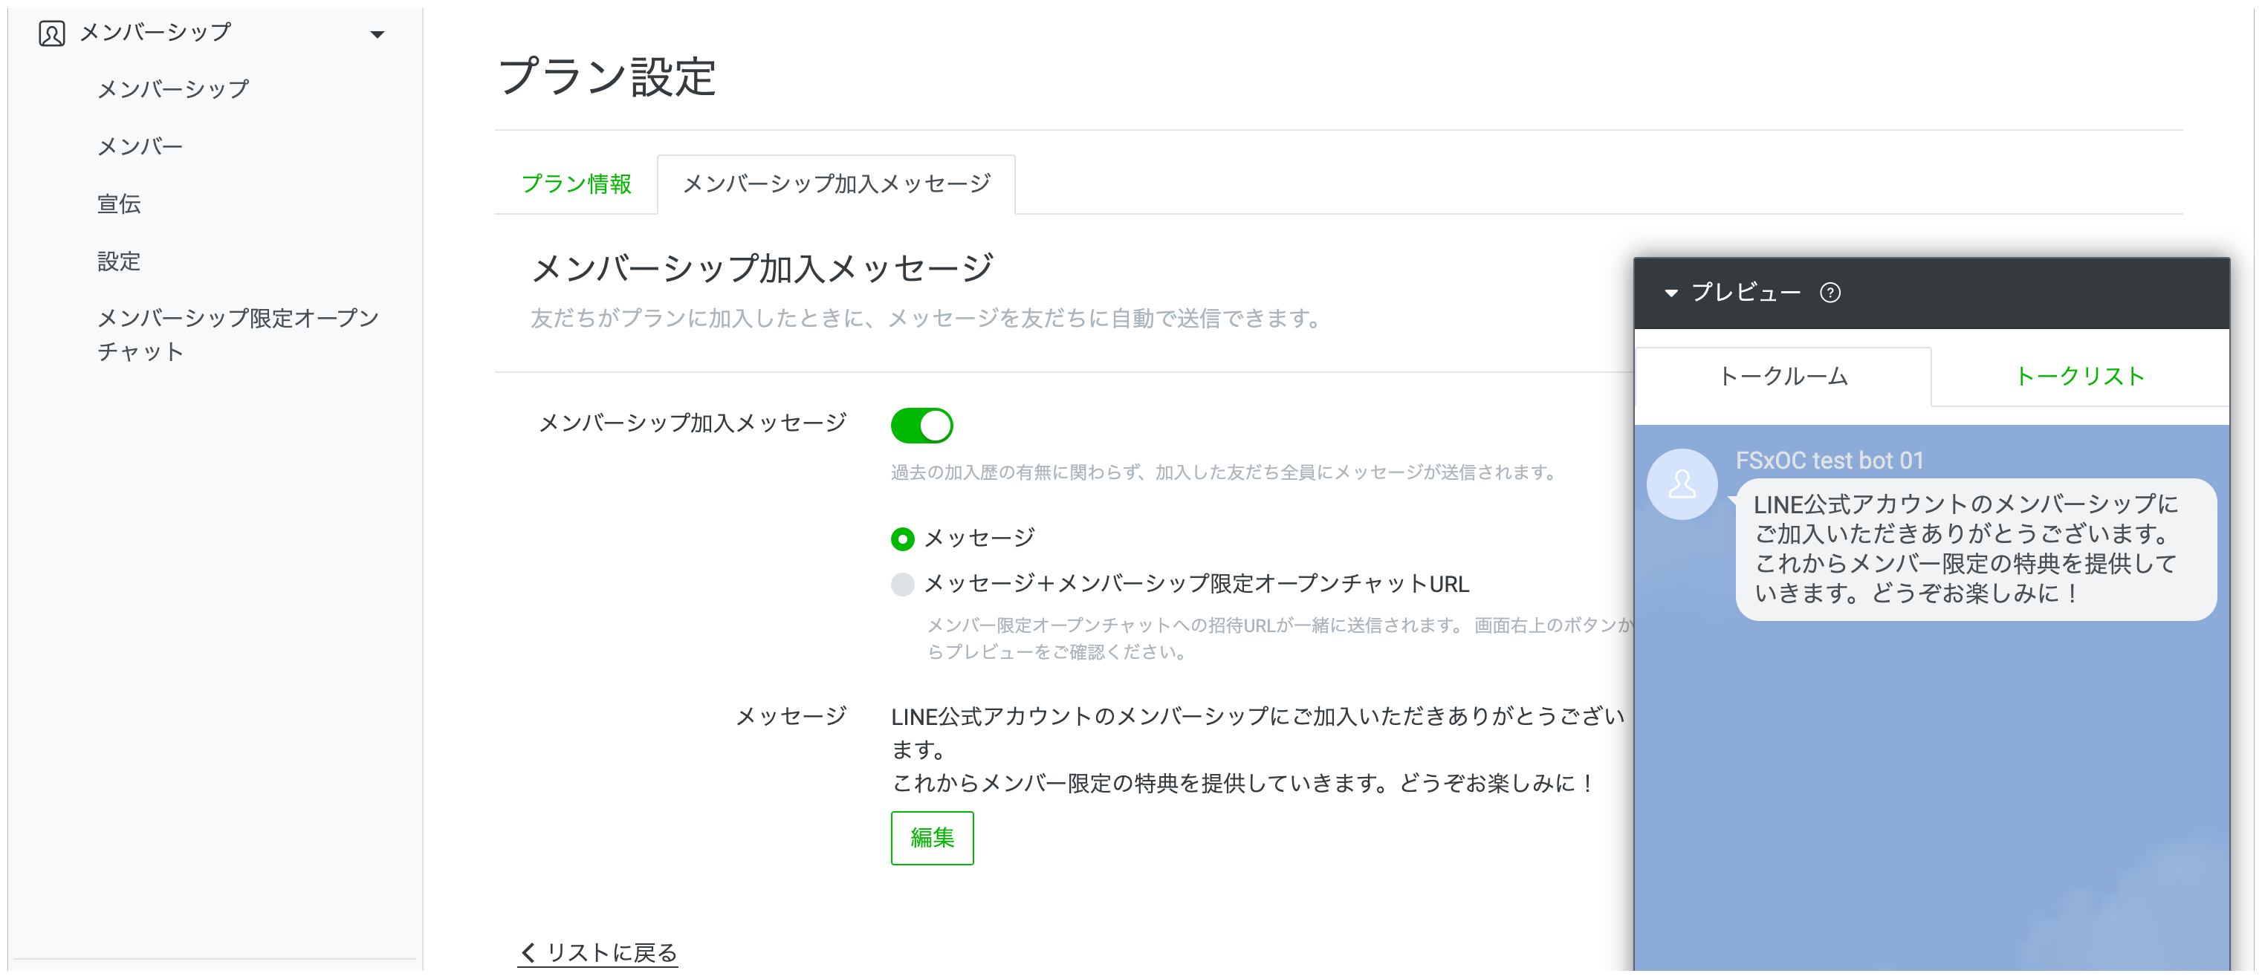Turn off the メンバーシップ加入メッセージ toggle
This screenshot has height=979, width=2262.
(x=921, y=426)
